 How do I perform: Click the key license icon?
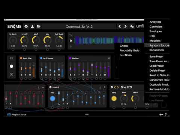pyautogui.click(x=161, y=114)
